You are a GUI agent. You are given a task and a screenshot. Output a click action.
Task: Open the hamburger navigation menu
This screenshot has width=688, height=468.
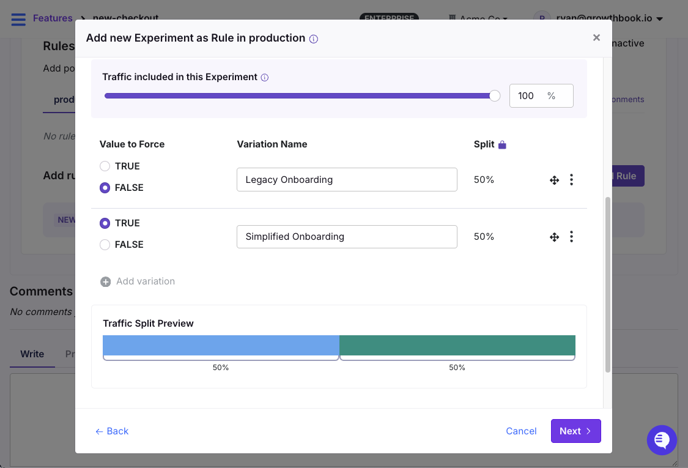[x=18, y=19]
